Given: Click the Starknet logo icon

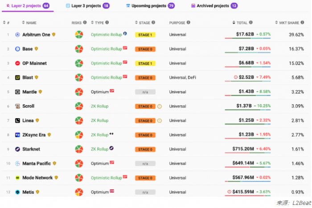Looking at the screenshot, I should [17, 149].
